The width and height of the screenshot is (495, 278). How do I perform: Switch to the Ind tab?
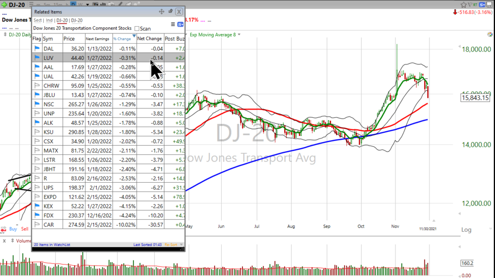pos(49,21)
